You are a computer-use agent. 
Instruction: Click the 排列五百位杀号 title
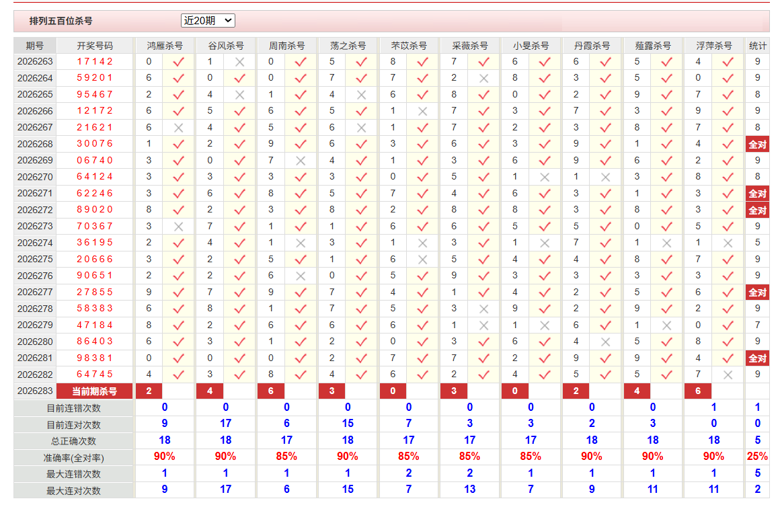(x=61, y=21)
